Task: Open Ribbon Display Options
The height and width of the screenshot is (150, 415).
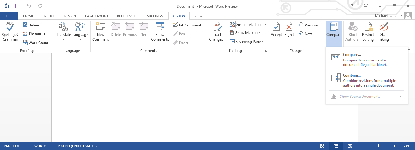Action: point(366,6)
